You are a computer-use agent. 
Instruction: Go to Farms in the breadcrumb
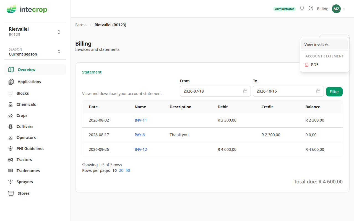[x=81, y=25]
